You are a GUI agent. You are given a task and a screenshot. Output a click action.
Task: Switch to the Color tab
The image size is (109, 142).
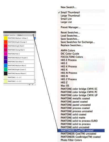pyautogui.click(x=6, y=35)
